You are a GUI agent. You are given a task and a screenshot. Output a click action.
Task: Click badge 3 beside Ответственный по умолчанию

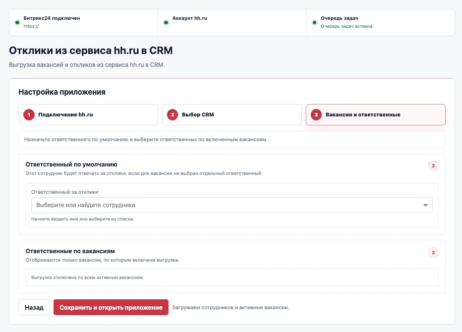click(x=433, y=166)
